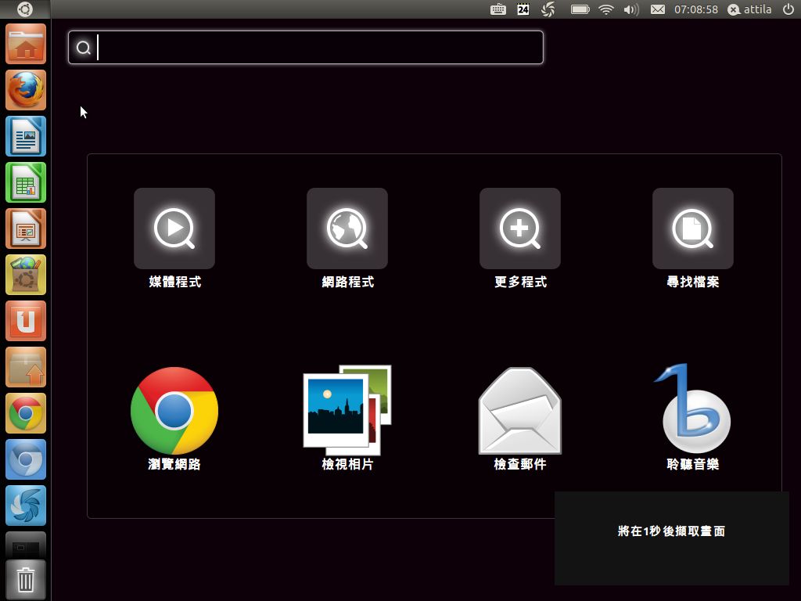Open Ubuntu One launcher icon

(x=26, y=321)
